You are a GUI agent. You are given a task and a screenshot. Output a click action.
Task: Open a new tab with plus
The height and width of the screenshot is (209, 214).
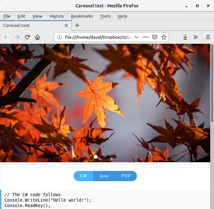(77, 25)
